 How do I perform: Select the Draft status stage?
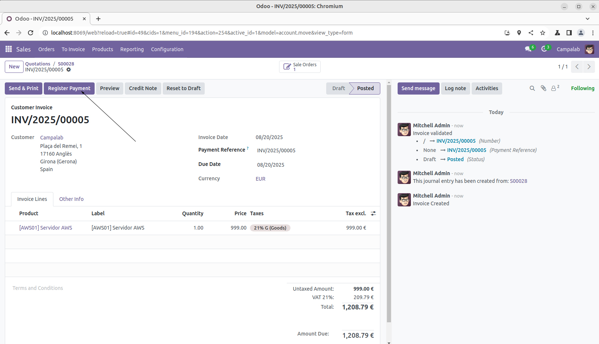(x=338, y=88)
